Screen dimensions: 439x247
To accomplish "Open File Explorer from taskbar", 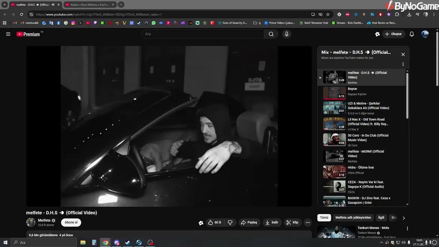I will tap(83, 243).
